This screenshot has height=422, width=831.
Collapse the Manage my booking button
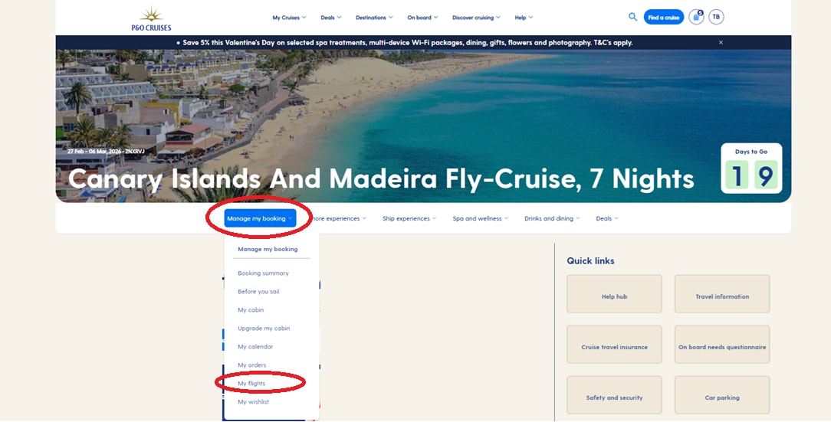[x=260, y=218]
